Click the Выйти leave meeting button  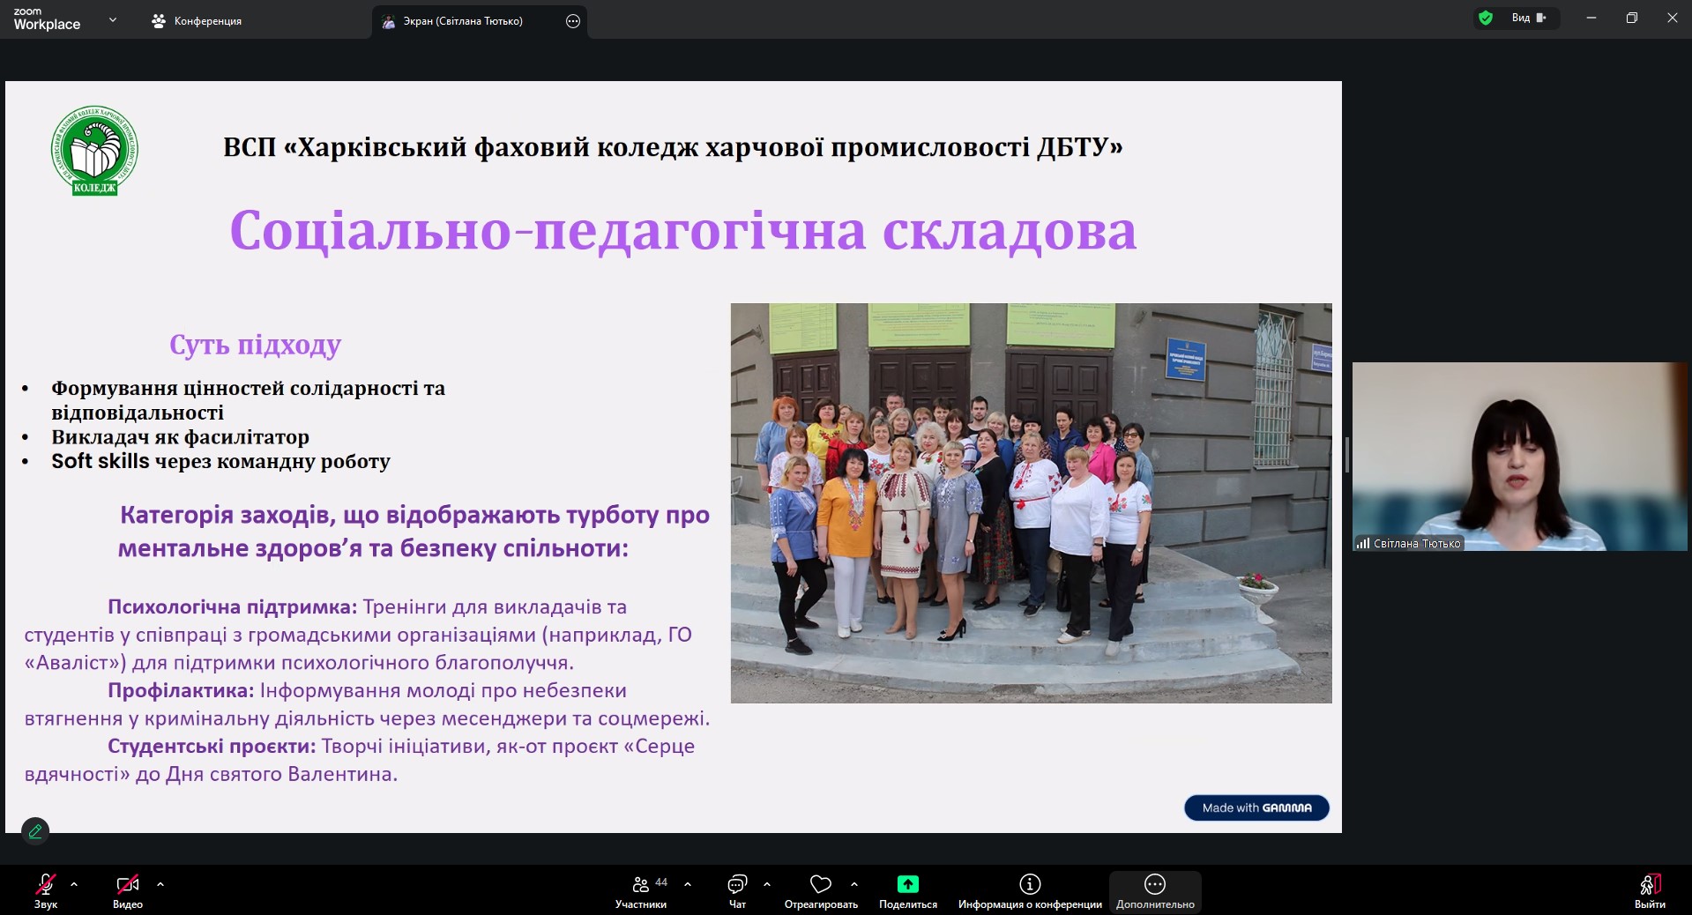[1650, 885]
